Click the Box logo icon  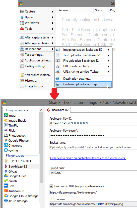(x=6, y=186)
